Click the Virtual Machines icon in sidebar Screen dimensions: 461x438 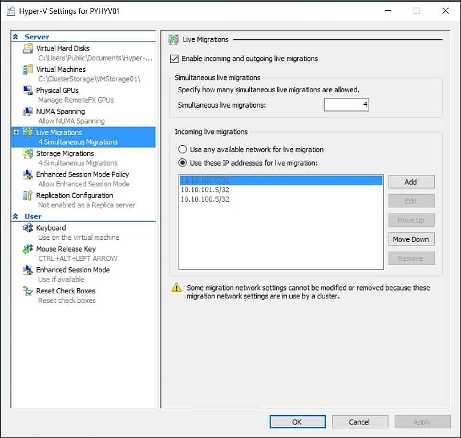click(27, 70)
